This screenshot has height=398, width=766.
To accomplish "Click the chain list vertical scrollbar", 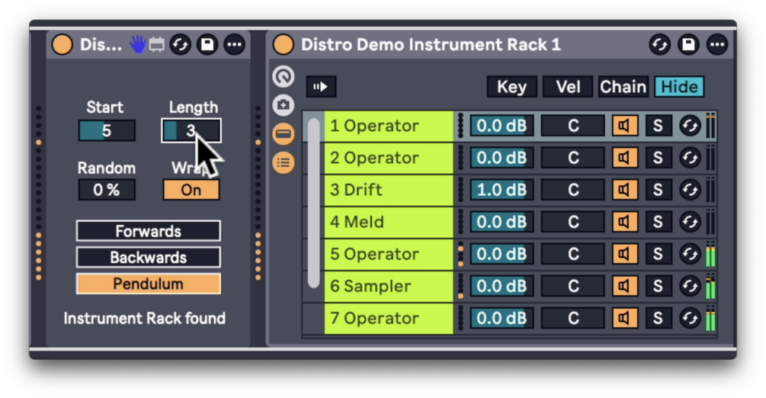I will pos(313,203).
